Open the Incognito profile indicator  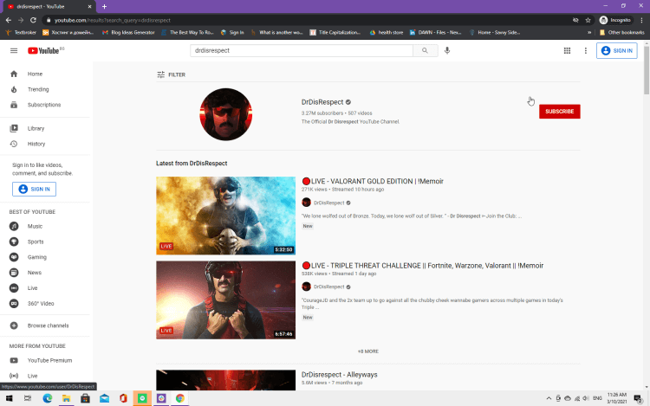[x=615, y=20]
